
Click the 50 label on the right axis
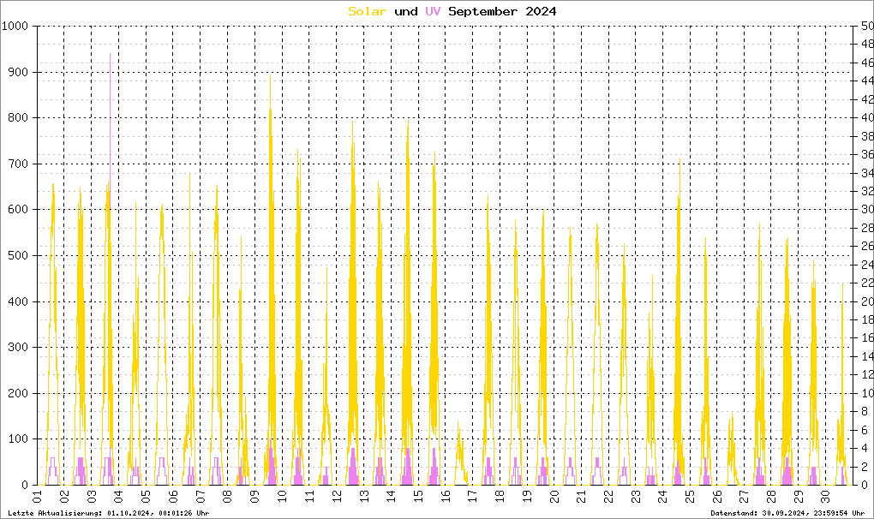click(x=866, y=27)
